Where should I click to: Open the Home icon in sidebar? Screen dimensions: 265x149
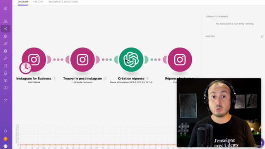pos(5,8)
